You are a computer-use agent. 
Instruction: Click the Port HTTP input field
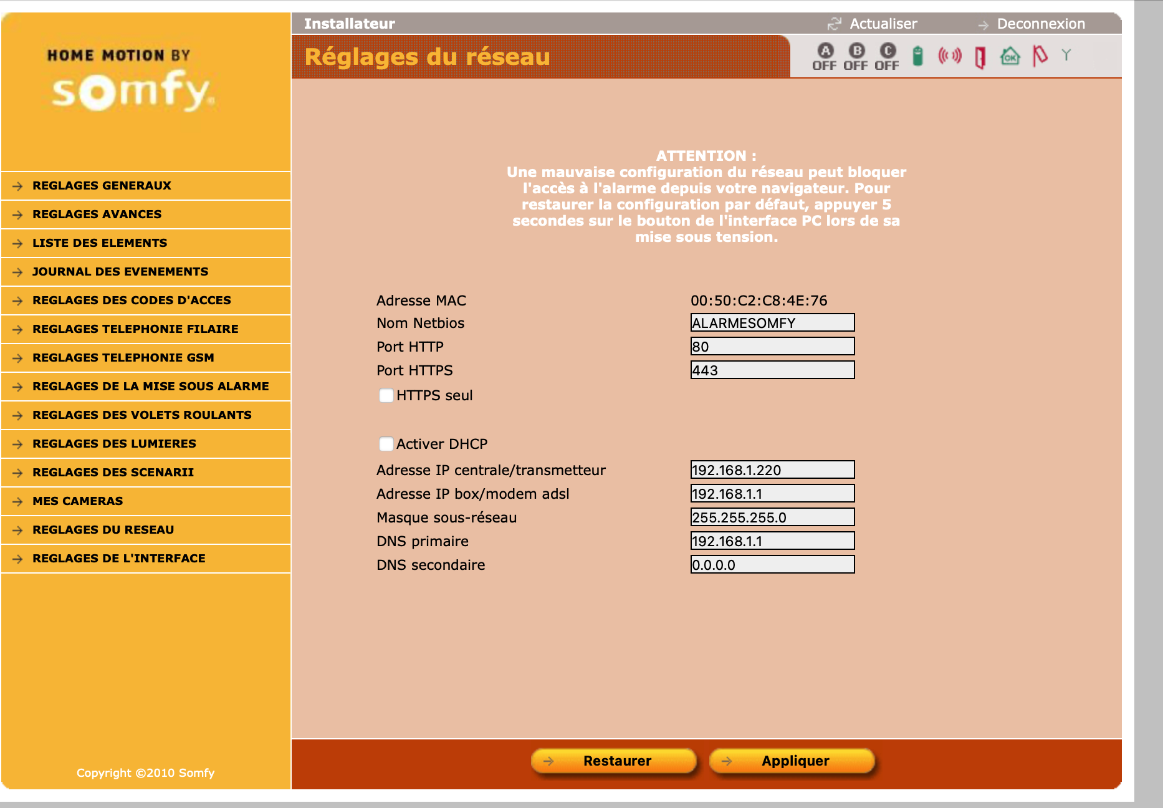coord(772,347)
